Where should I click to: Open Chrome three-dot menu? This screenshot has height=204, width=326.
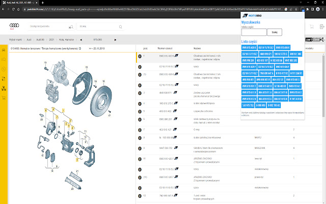click(323, 9)
